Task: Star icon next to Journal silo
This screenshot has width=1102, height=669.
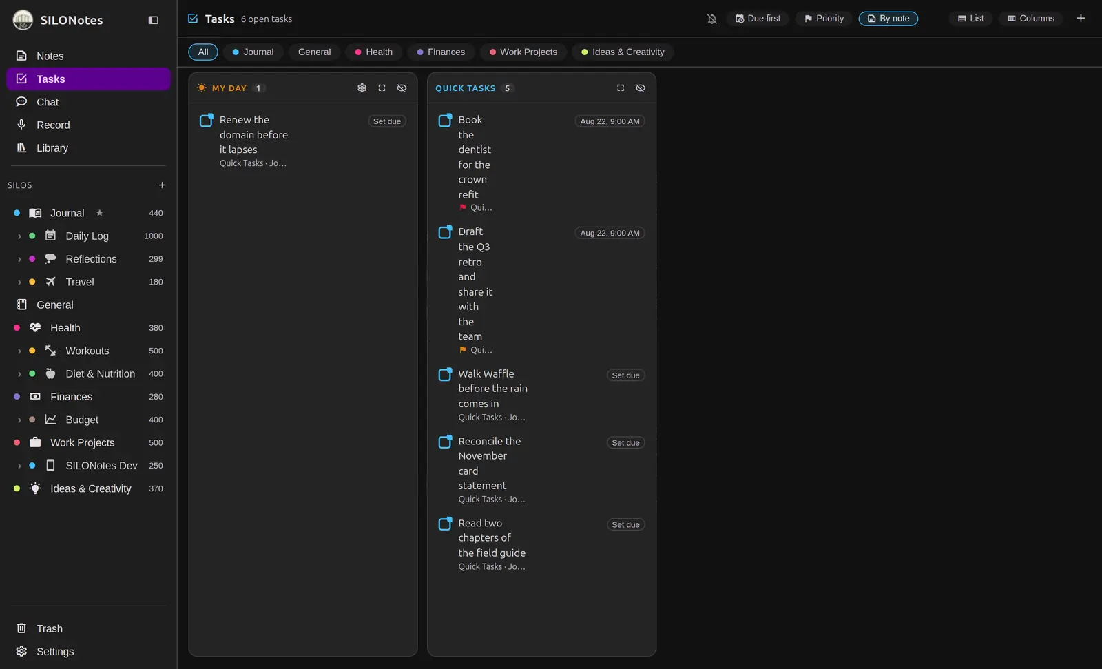Action: click(99, 213)
